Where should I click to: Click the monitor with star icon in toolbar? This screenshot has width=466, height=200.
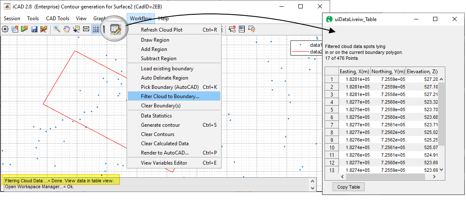(252, 29)
